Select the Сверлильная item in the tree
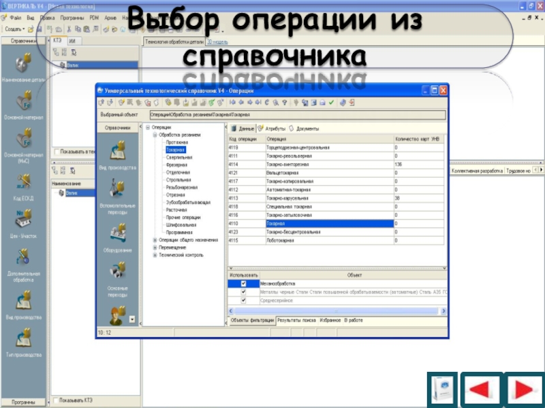 pos(179,158)
